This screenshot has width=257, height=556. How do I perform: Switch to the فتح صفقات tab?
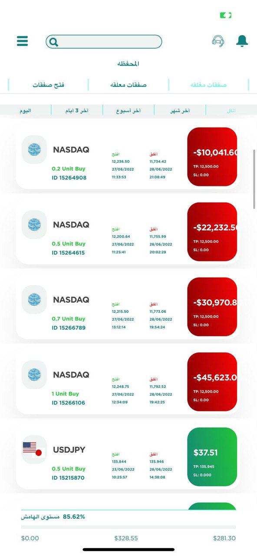[48, 85]
